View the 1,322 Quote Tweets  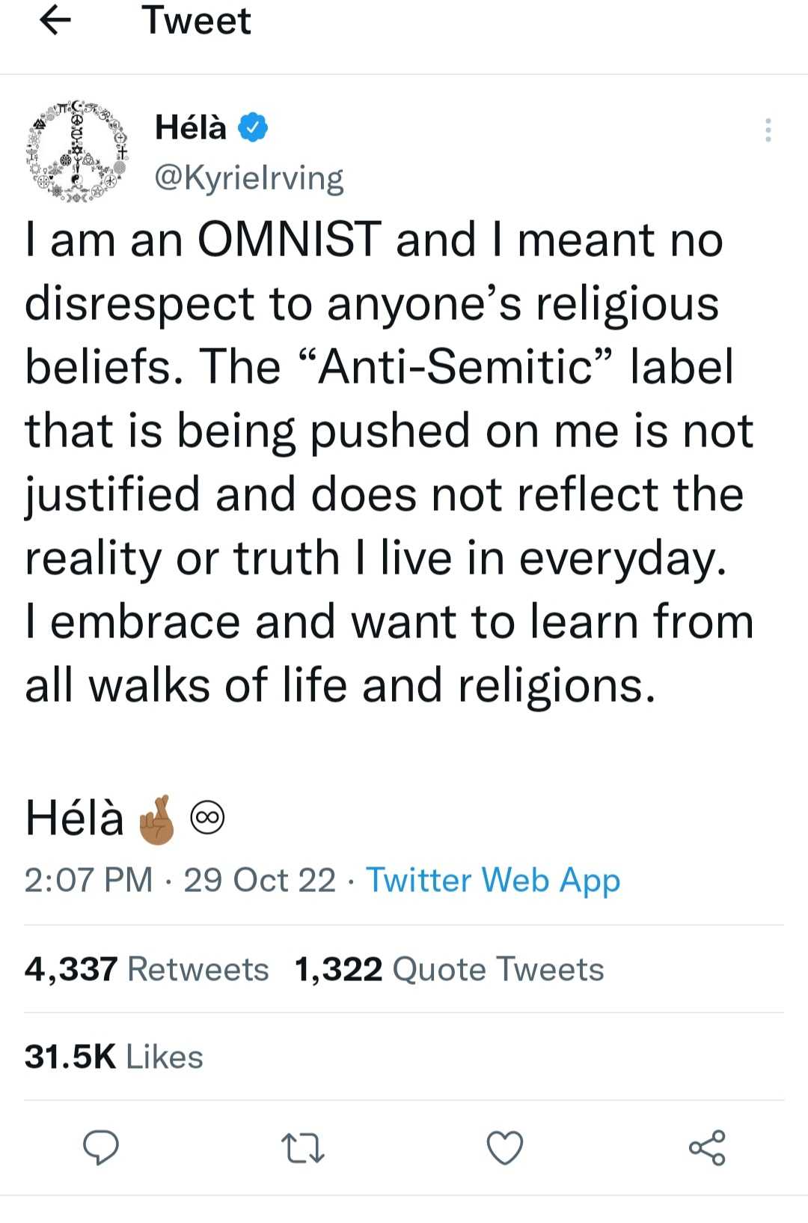[449, 969]
